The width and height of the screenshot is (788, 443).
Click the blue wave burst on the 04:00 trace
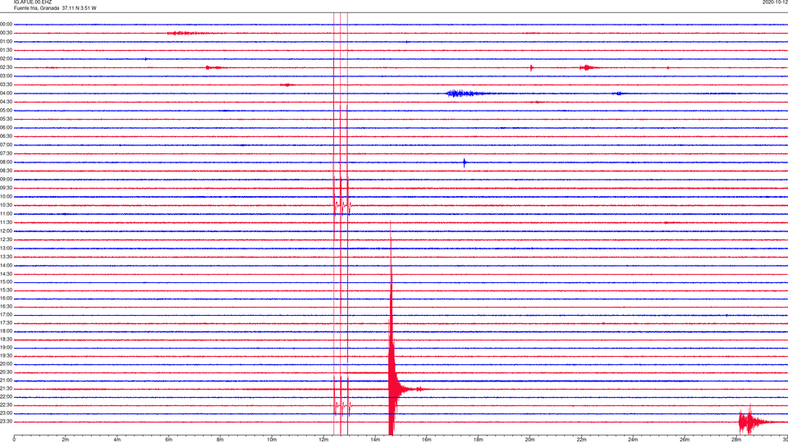[x=465, y=94]
